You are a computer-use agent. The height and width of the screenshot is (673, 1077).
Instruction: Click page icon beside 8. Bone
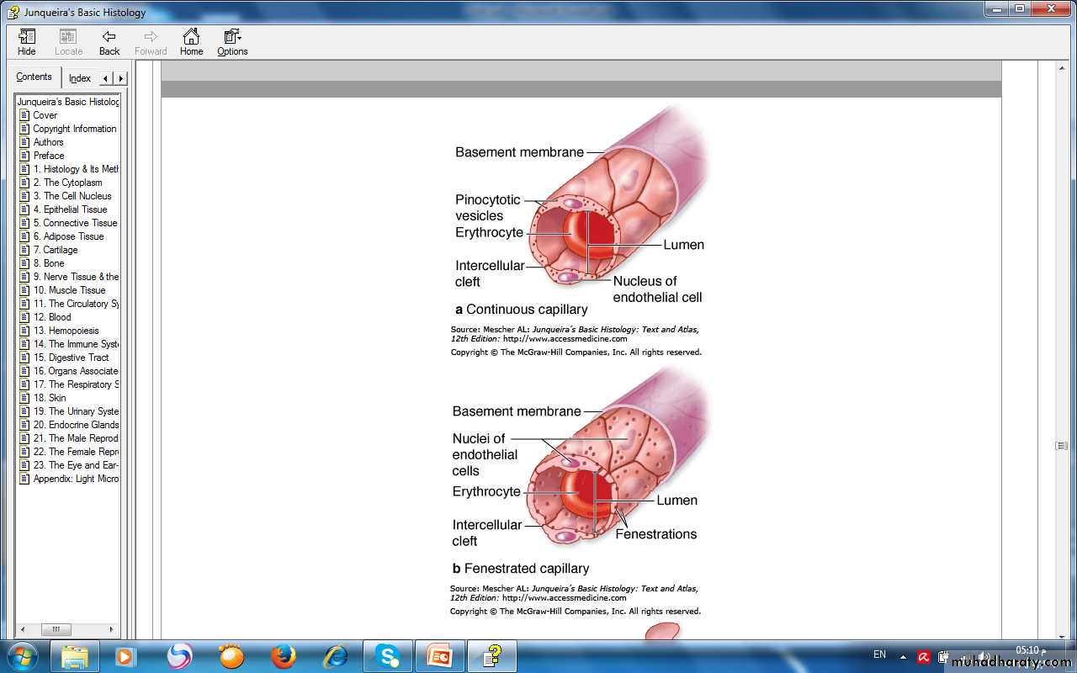click(24, 263)
